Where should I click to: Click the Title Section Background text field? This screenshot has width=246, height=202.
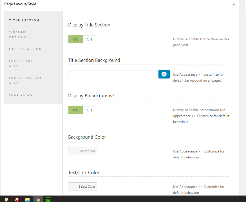coord(112,74)
